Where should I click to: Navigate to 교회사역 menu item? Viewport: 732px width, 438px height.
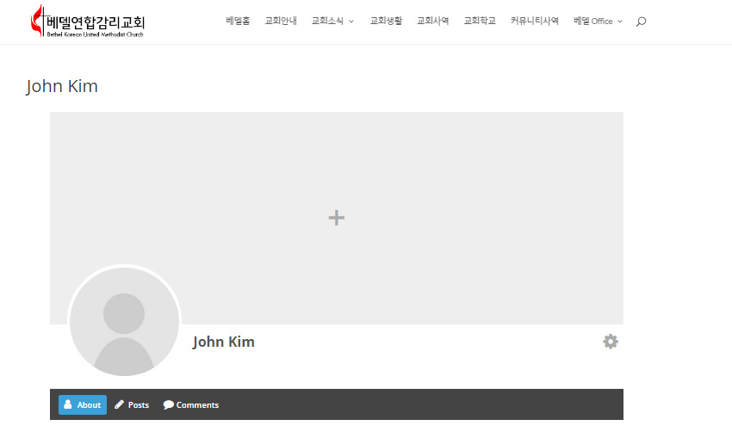click(432, 21)
